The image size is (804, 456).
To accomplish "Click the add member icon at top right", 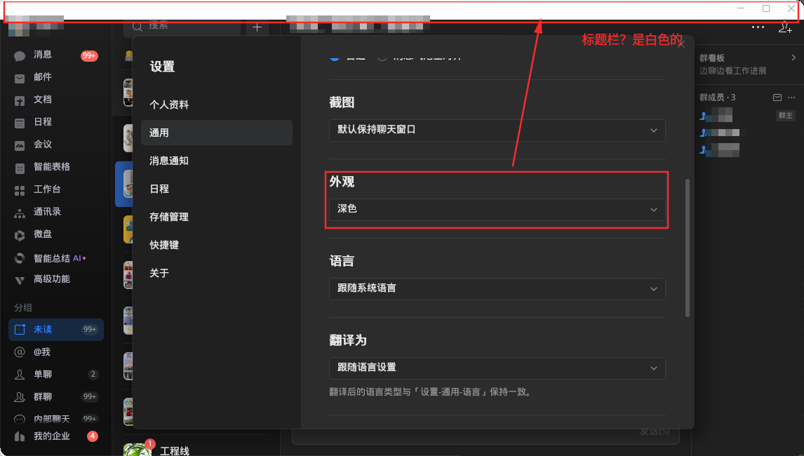I will point(785,27).
